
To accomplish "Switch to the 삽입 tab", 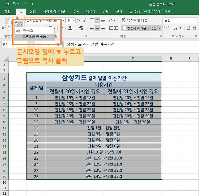I will tap(33, 12).
